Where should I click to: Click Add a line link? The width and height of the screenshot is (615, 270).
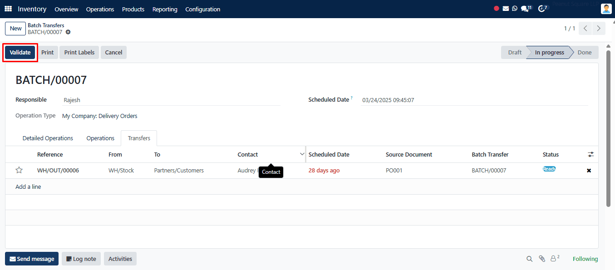coord(28,187)
